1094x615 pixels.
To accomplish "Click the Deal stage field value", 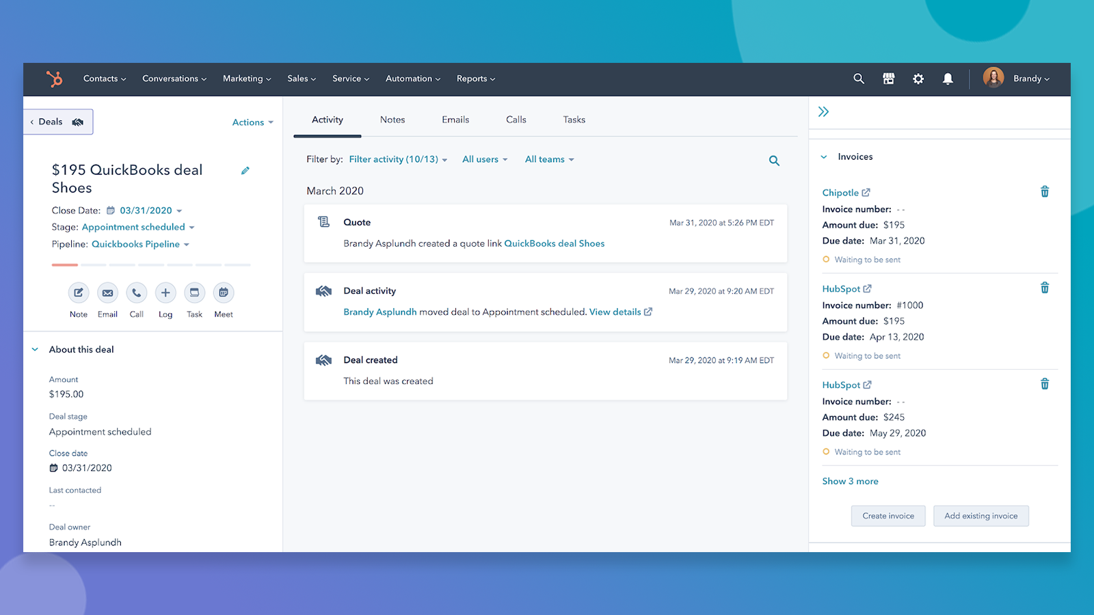I will [x=101, y=432].
